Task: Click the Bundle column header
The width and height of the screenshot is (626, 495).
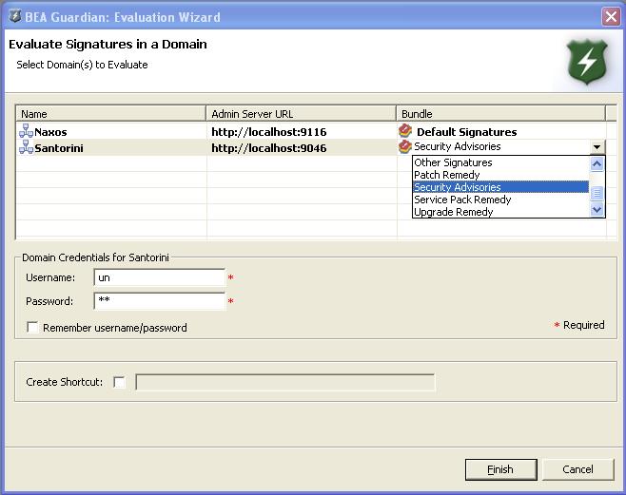Action: 501,114
